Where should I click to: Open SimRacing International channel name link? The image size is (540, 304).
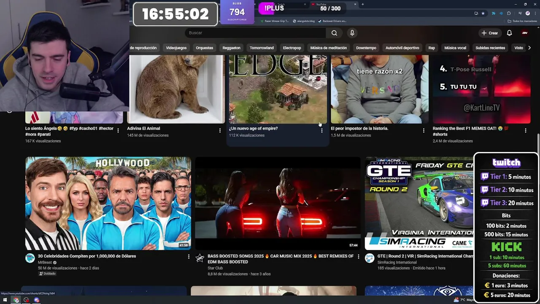click(x=397, y=262)
